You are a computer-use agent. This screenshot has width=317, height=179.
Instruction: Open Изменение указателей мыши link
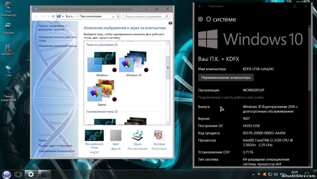click(x=57, y=46)
